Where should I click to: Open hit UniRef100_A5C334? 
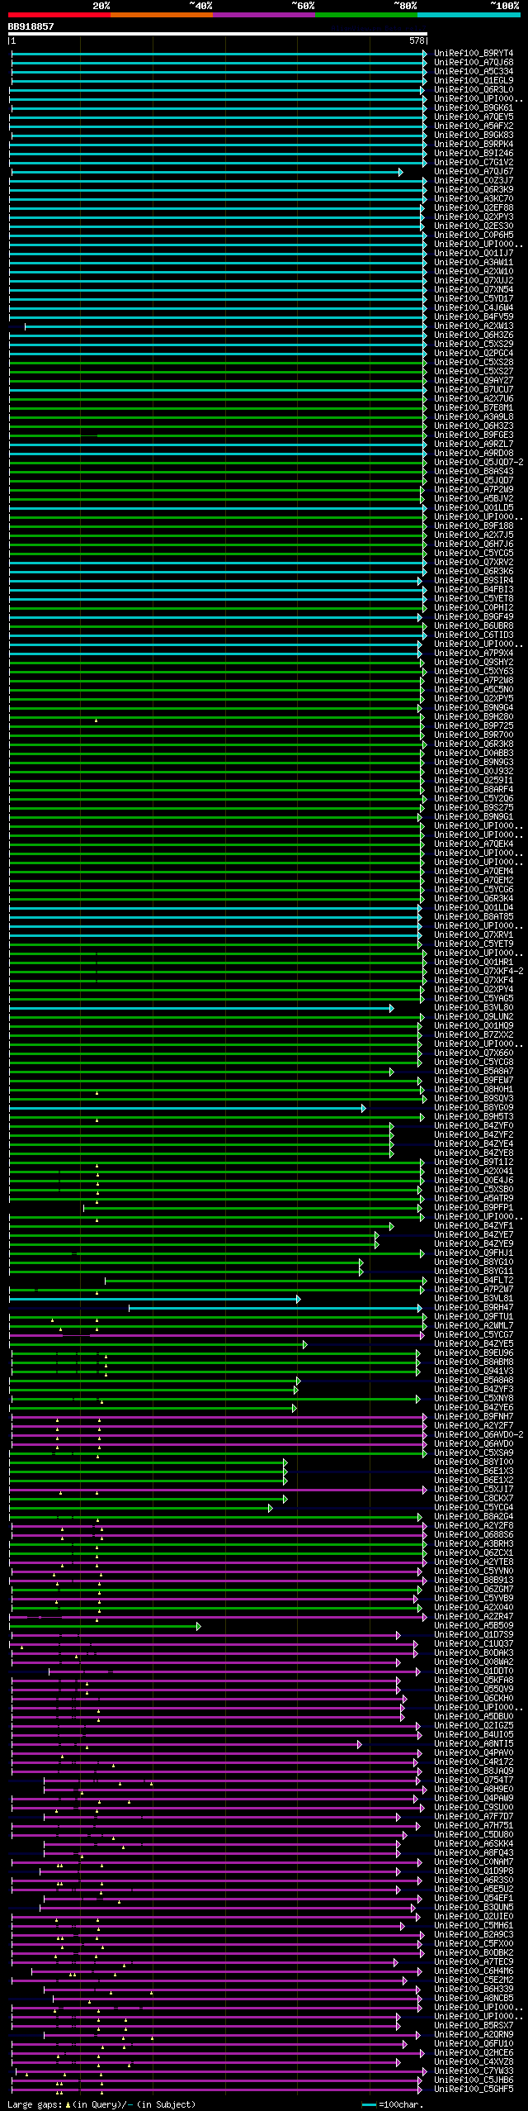(x=474, y=72)
